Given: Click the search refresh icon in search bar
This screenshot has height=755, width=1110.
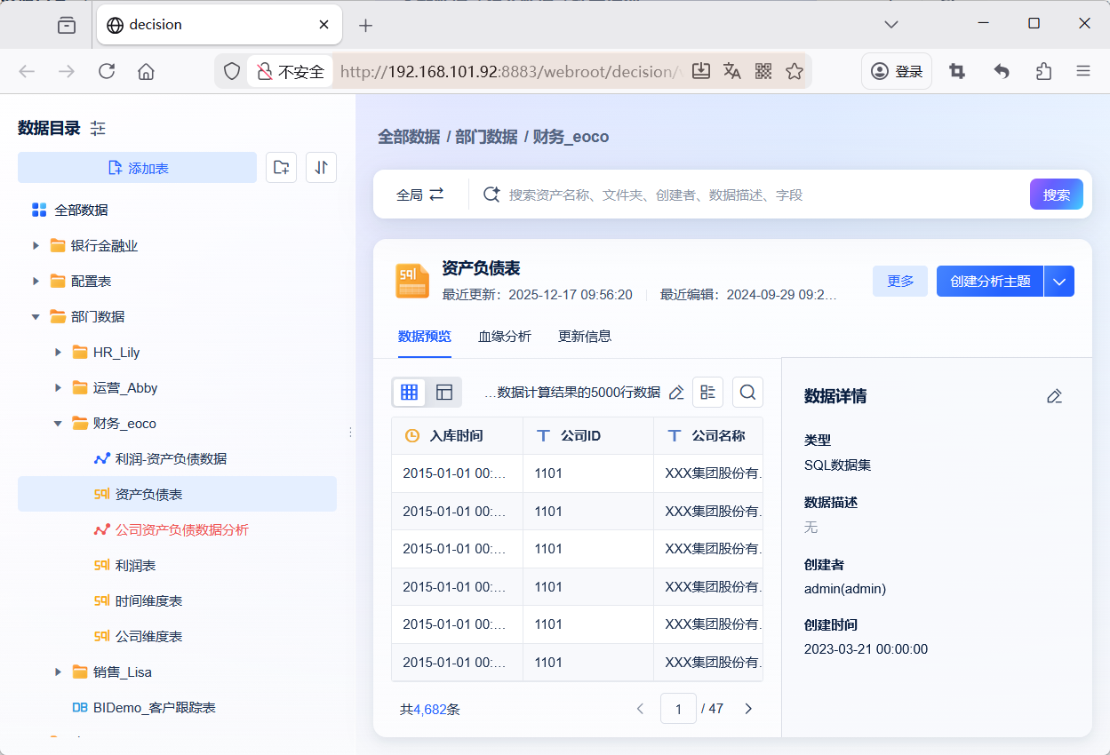Looking at the screenshot, I should (491, 194).
